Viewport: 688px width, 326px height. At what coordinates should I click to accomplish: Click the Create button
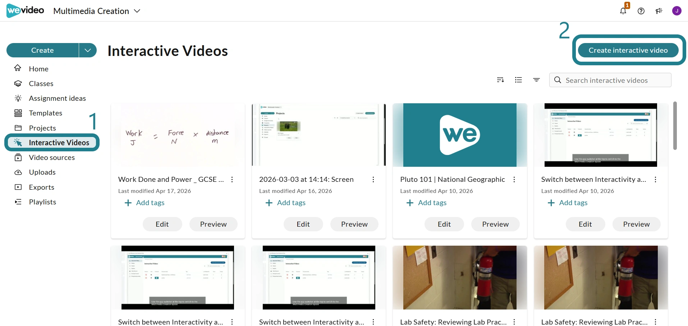click(42, 50)
